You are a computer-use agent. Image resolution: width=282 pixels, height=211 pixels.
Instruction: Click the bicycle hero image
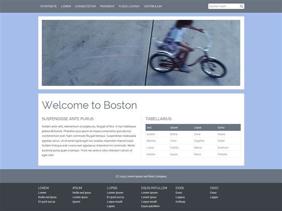(141, 53)
